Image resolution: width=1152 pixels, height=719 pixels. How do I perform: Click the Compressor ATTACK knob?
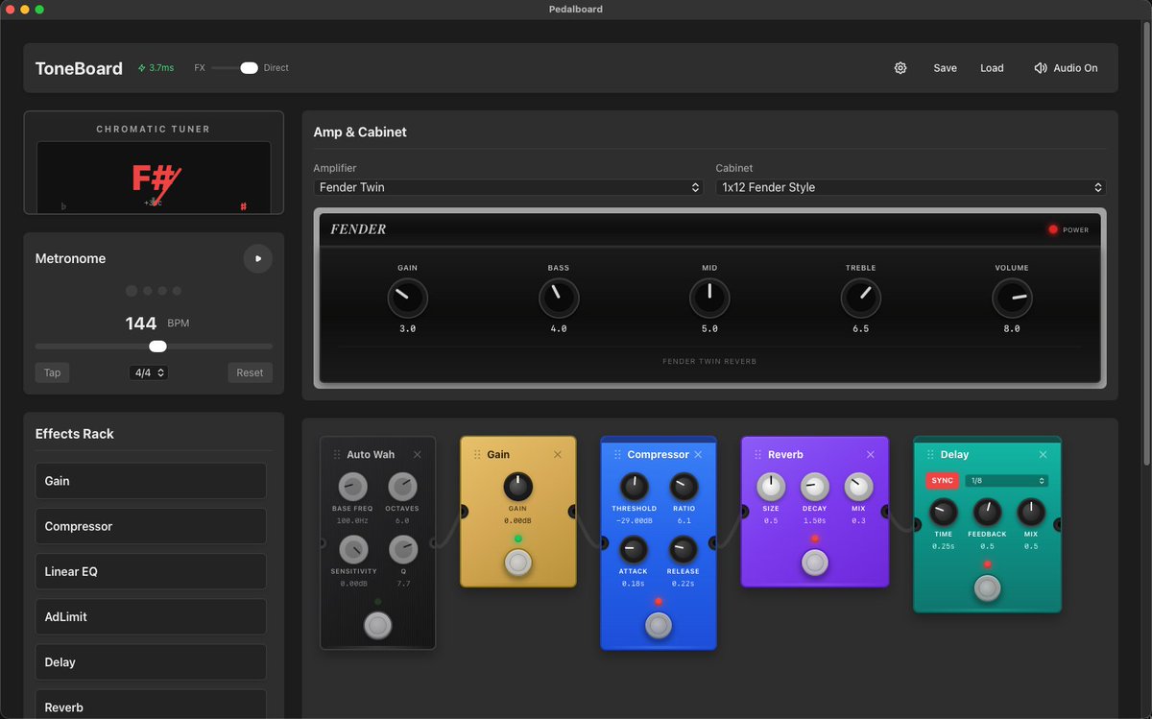coord(634,549)
